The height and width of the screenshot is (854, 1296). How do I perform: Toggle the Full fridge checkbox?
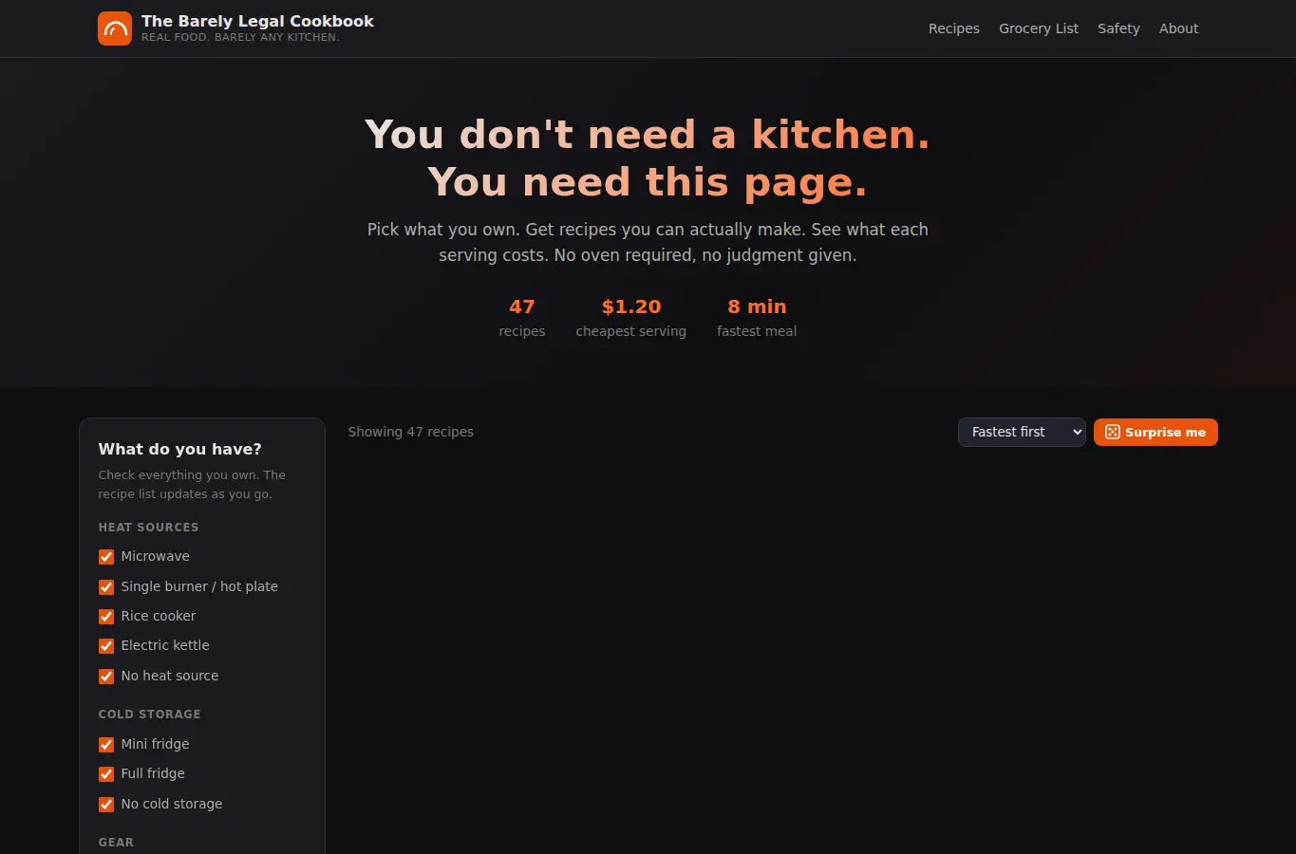point(106,774)
